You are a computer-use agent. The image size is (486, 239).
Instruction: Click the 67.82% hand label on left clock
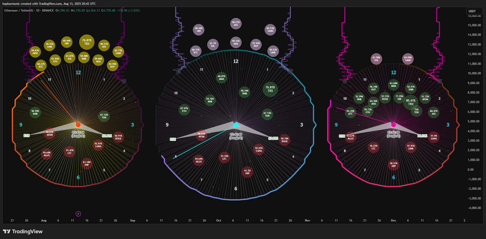click(107, 136)
